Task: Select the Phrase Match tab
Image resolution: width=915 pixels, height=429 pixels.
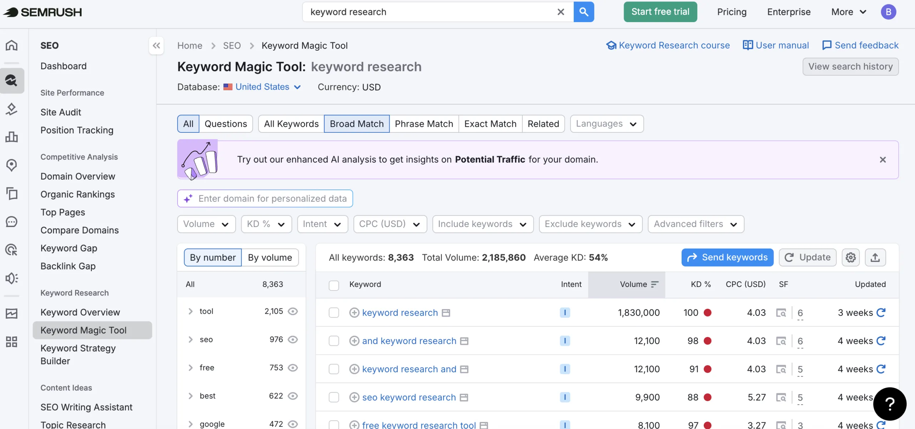Action: tap(424, 124)
